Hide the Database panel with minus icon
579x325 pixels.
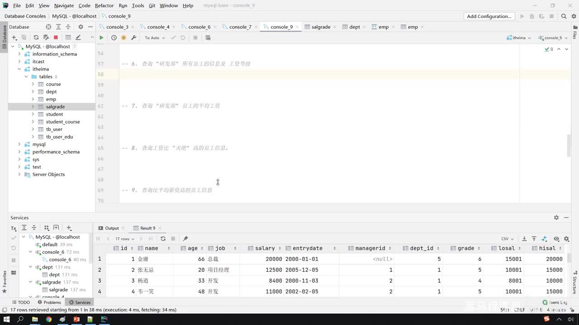tap(90, 27)
